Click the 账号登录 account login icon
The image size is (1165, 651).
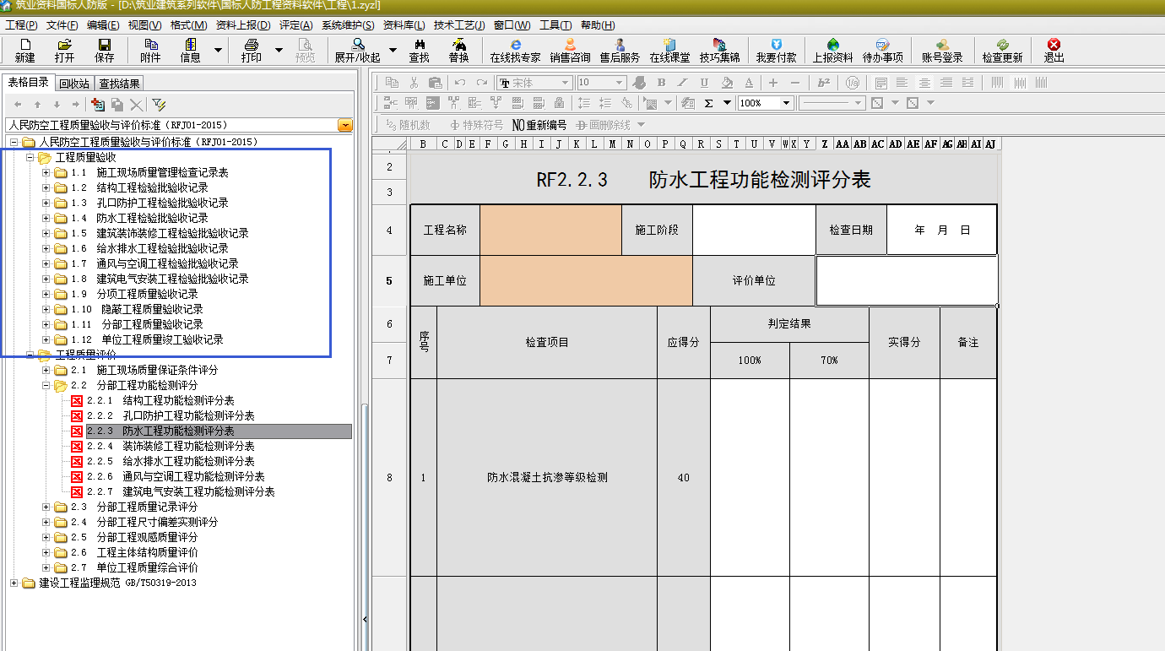[942, 51]
